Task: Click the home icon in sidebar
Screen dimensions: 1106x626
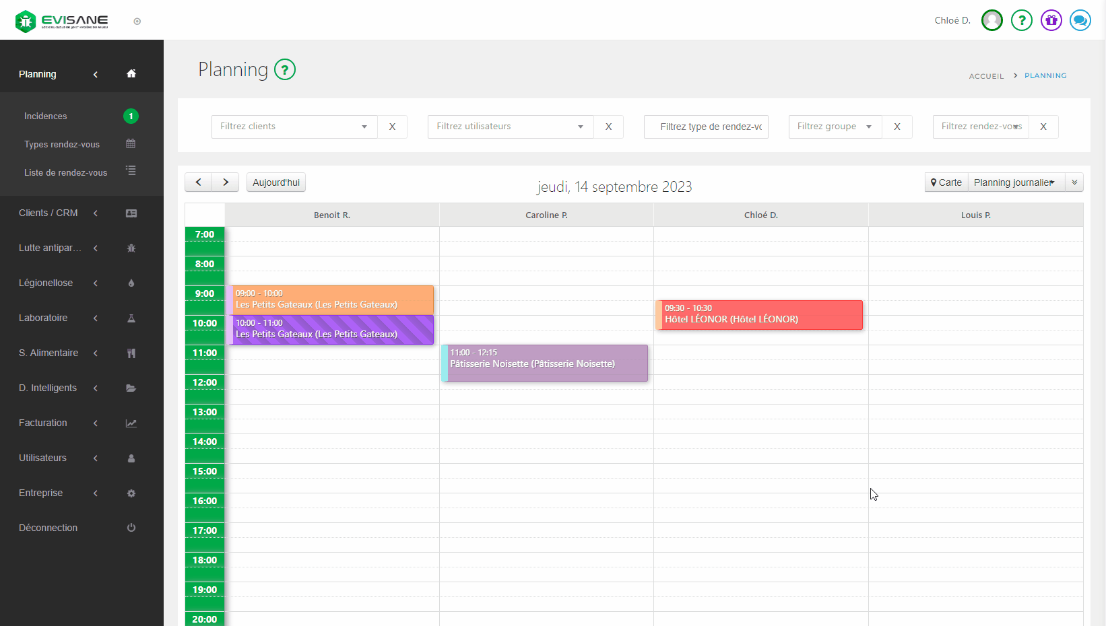Action: coord(131,74)
